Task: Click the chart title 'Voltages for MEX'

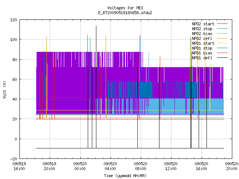Action: 125,8
